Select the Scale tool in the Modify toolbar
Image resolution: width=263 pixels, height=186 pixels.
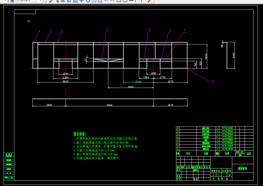tap(94, 1)
